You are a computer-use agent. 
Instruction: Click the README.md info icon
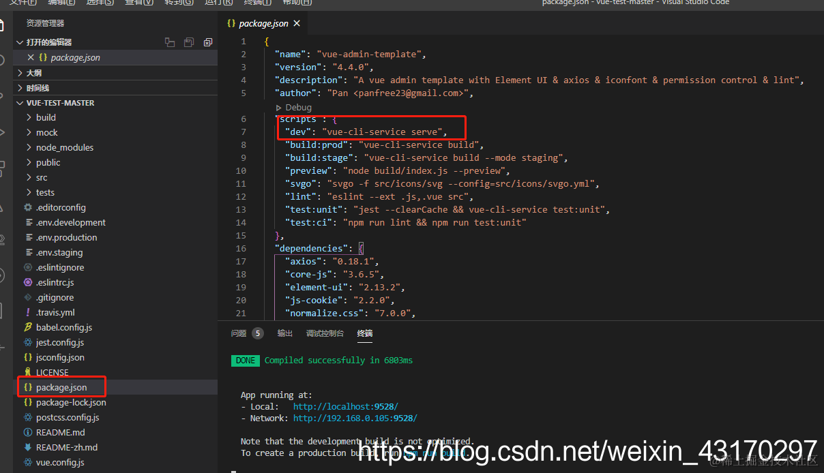point(28,433)
